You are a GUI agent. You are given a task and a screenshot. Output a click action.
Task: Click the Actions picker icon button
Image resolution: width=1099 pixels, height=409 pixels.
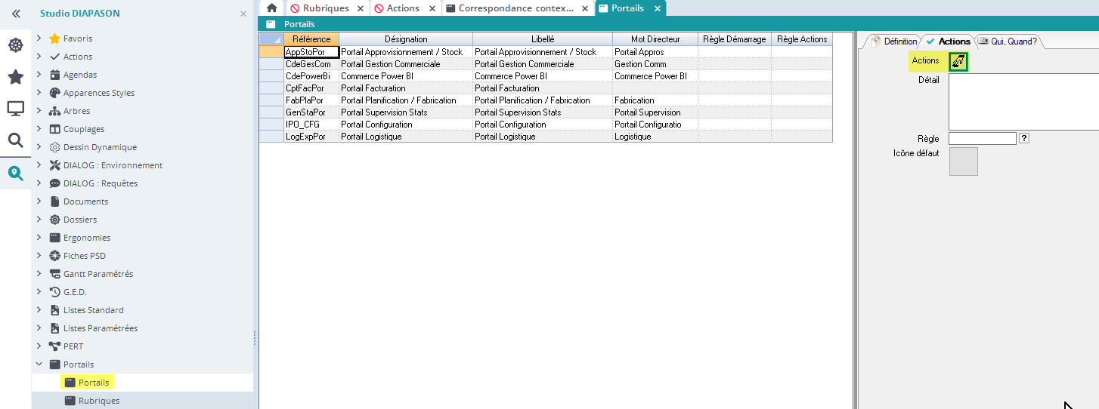point(958,62)
